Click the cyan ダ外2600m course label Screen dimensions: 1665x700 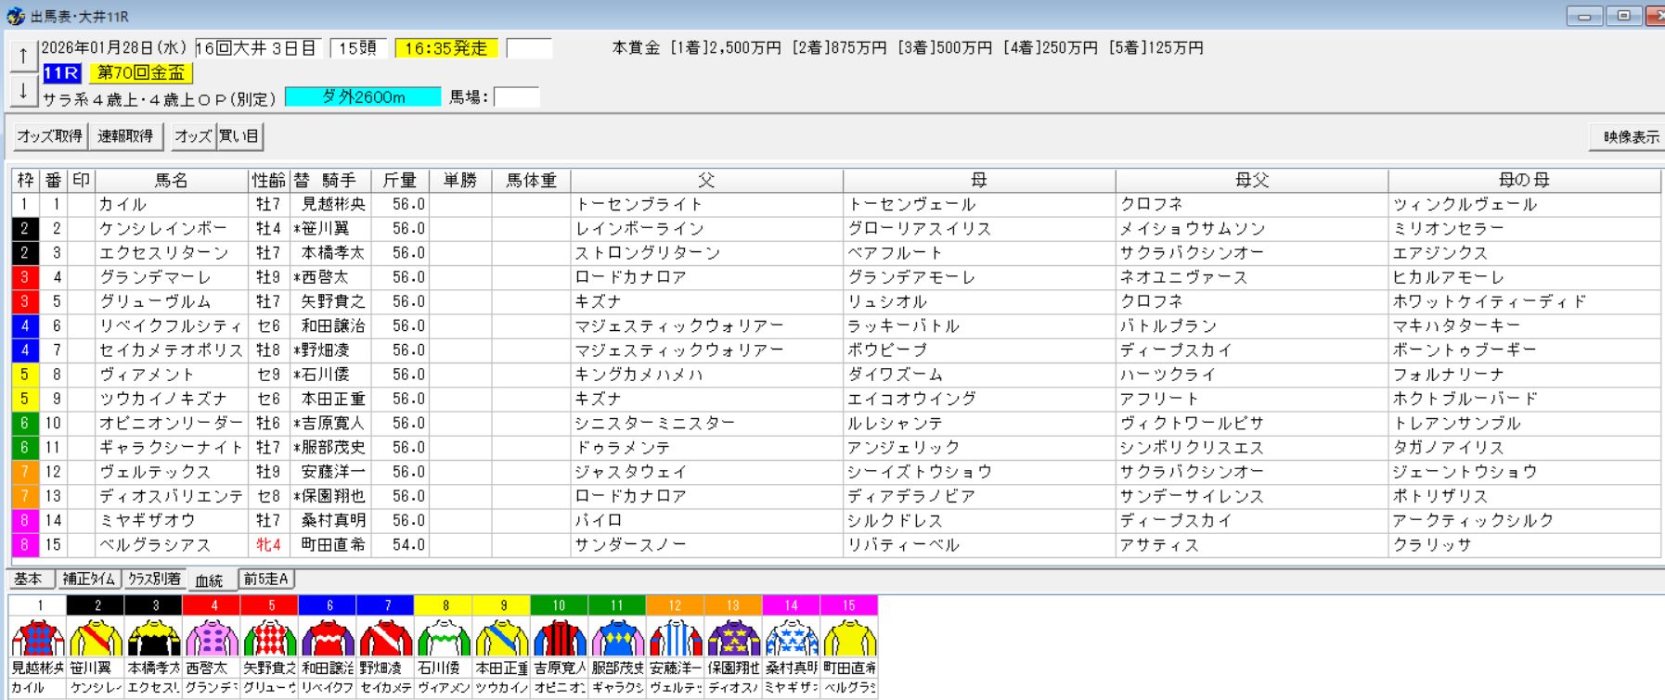[363, 97]
